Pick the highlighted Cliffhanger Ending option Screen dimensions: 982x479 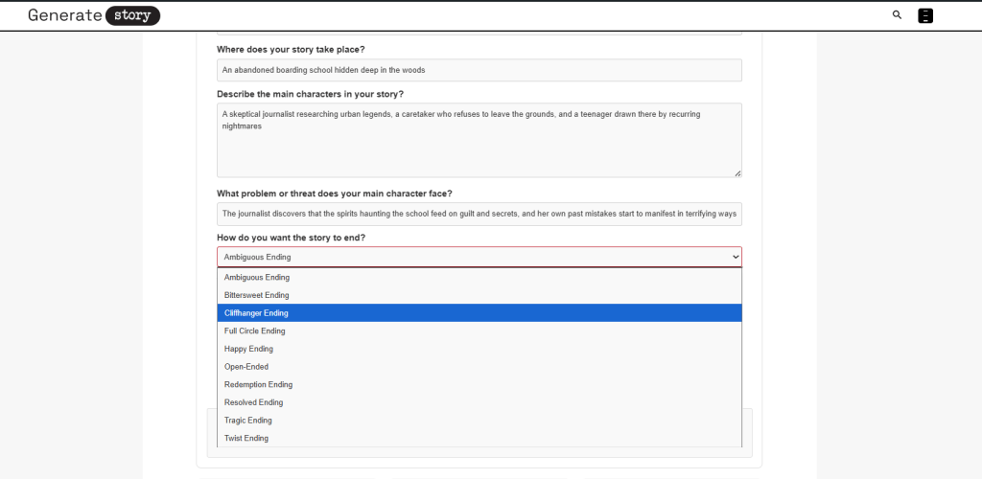pos(257,313)
